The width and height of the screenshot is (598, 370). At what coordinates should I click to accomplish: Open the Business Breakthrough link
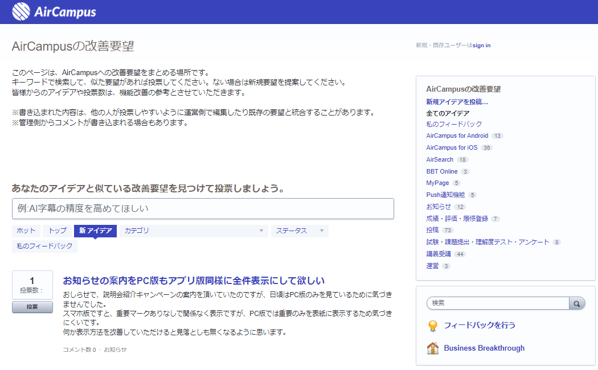pyautogui.click(x=484, y=348)
